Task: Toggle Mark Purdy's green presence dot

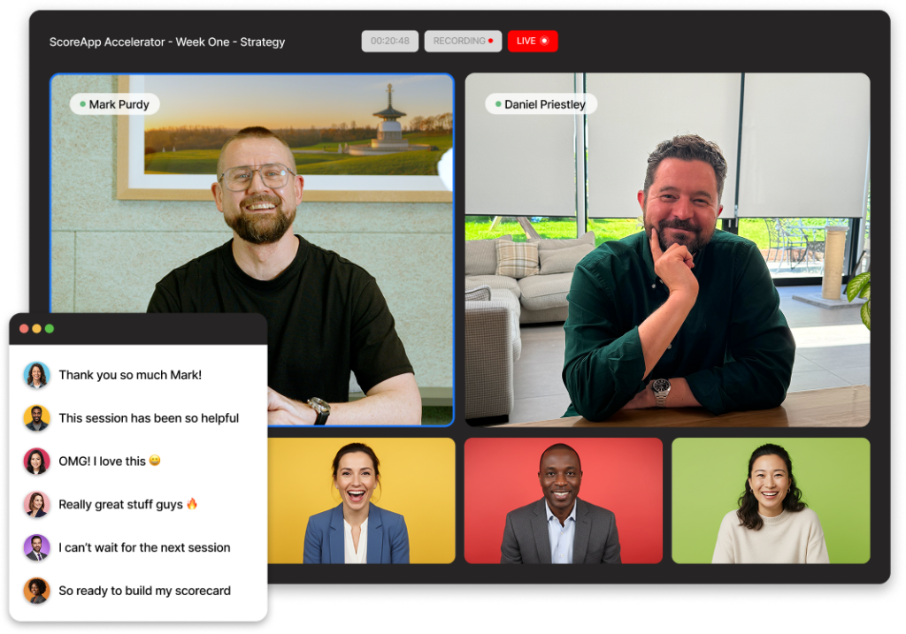Action: point(84,103)
